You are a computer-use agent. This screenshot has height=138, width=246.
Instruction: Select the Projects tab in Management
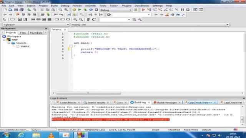click(x=11, y=33)
